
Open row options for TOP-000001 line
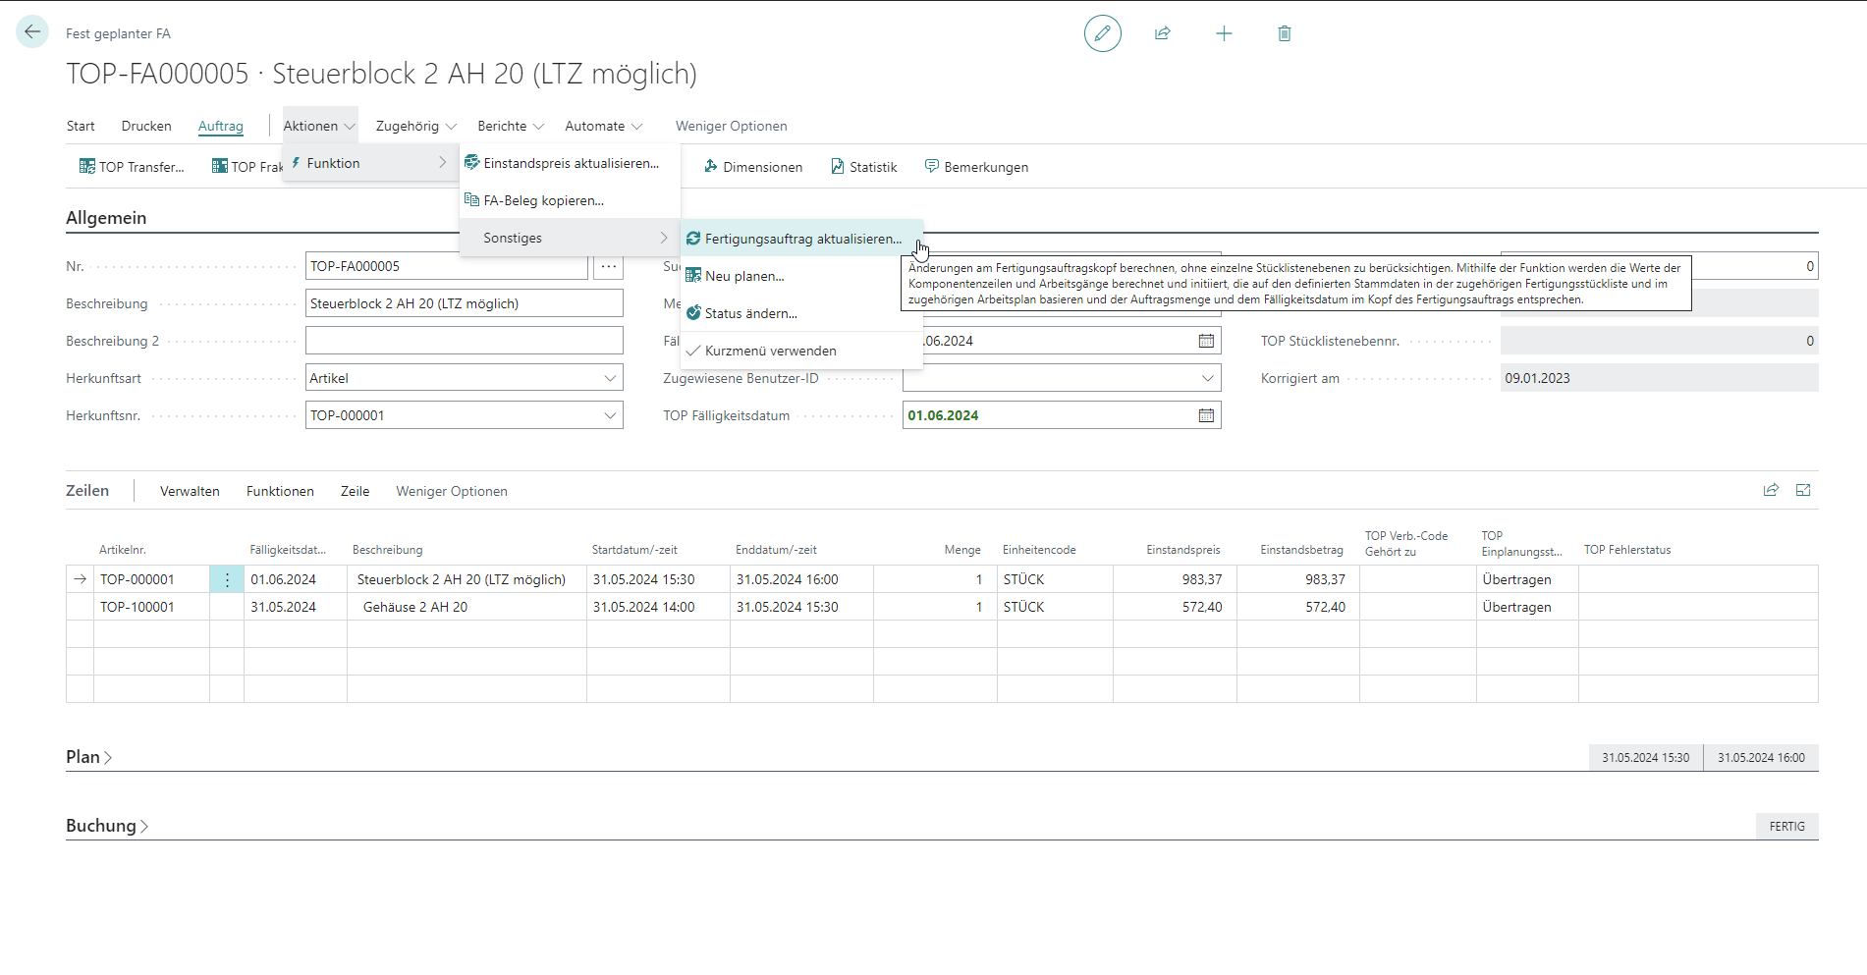227,579
